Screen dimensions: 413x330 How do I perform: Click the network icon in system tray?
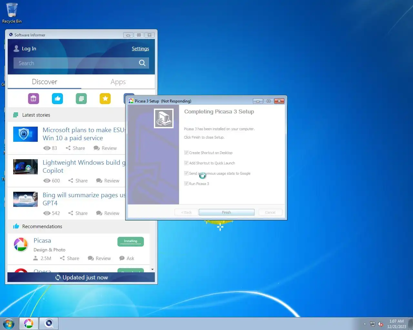pos(373,324)
